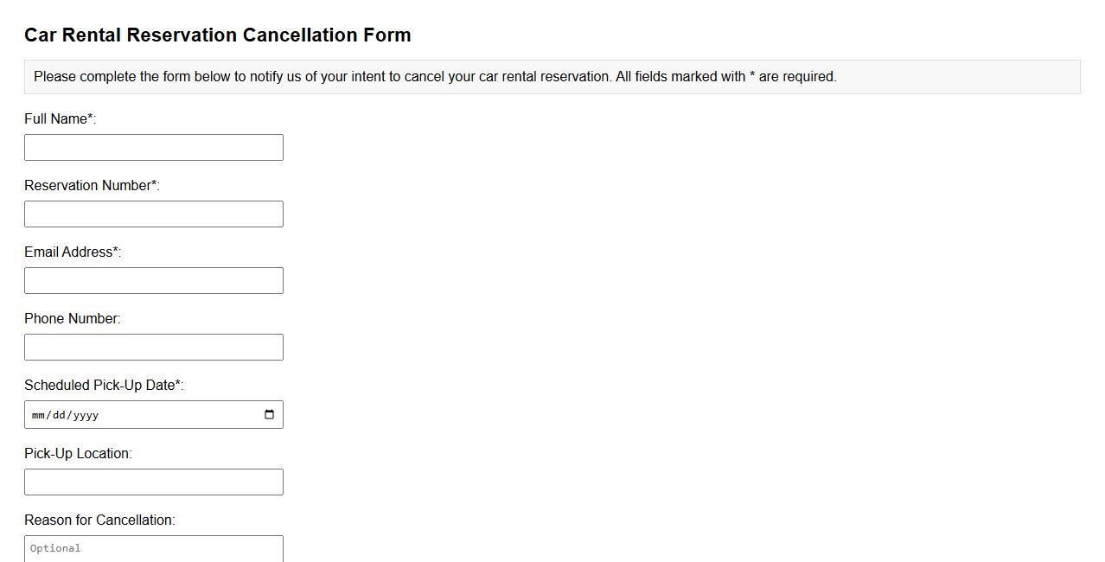Image resolution: width=1105 pixels, height=562 pixels.
Task: Focus the Pick-Up Location input field
Action: click(x=154, y=482)
